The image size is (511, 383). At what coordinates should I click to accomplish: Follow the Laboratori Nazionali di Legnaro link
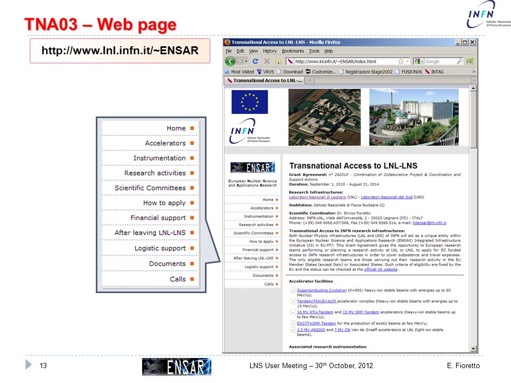317,197
